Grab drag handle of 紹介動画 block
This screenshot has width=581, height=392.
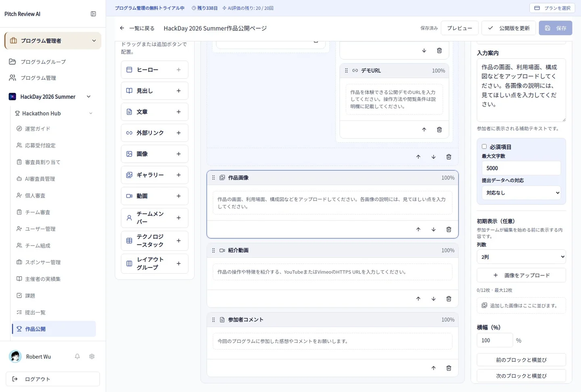coord(213,250)
